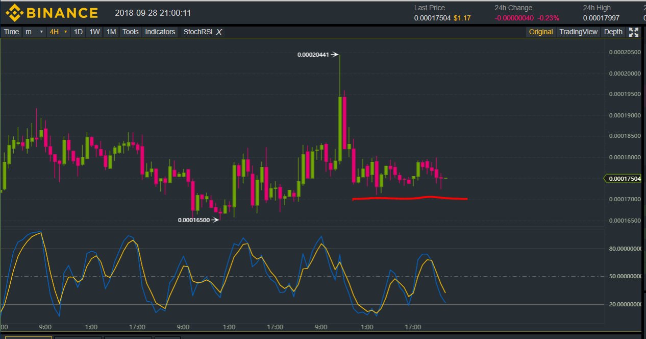Viewport: 646px width, 339px height.
Task: Click the red support line on chart
Action: click(x=408, y=198)
